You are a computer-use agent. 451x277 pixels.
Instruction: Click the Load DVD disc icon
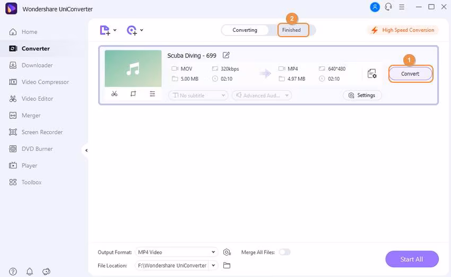pyautogui.click(x=132, y=30)
